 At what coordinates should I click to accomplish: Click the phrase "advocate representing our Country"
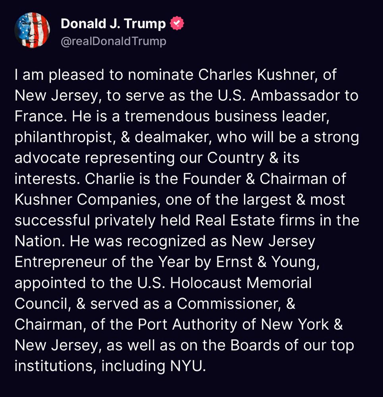[139, 158]
